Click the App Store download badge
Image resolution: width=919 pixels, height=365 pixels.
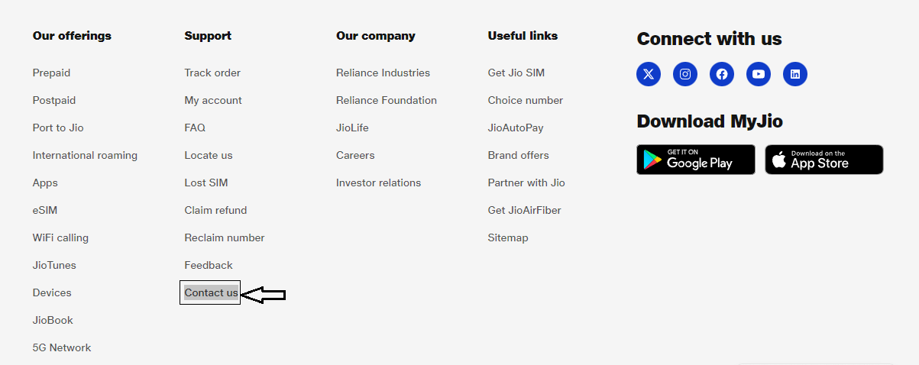824,160
